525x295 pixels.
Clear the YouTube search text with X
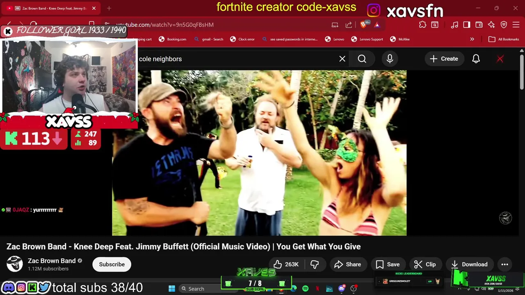tap(342, 59)
